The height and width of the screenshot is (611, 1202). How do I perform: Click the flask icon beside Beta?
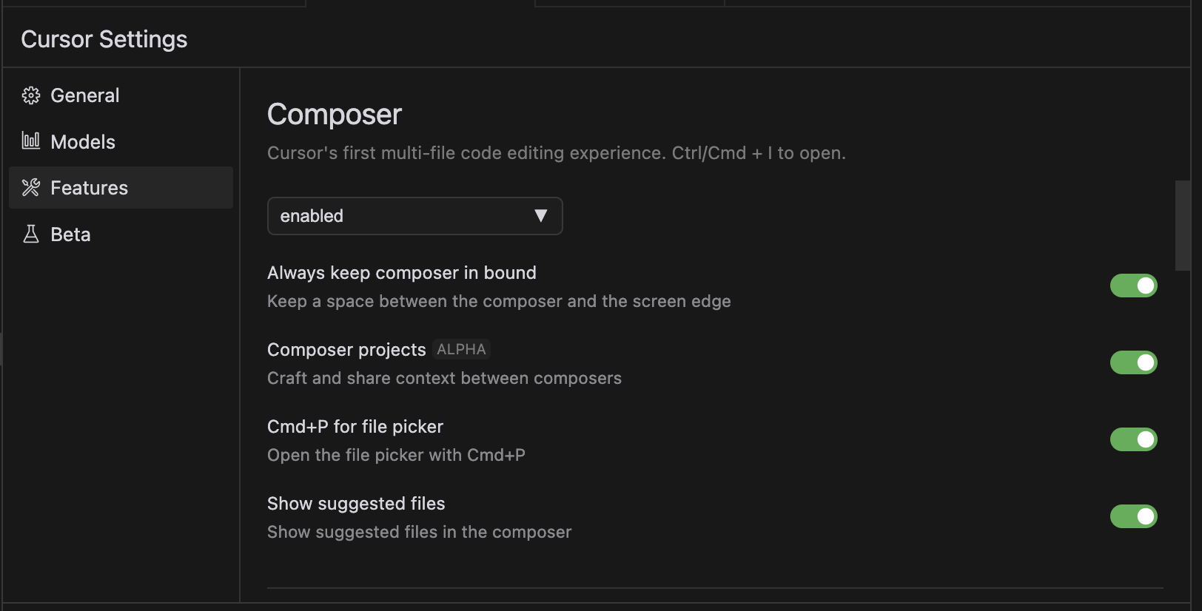coord(30,234)
